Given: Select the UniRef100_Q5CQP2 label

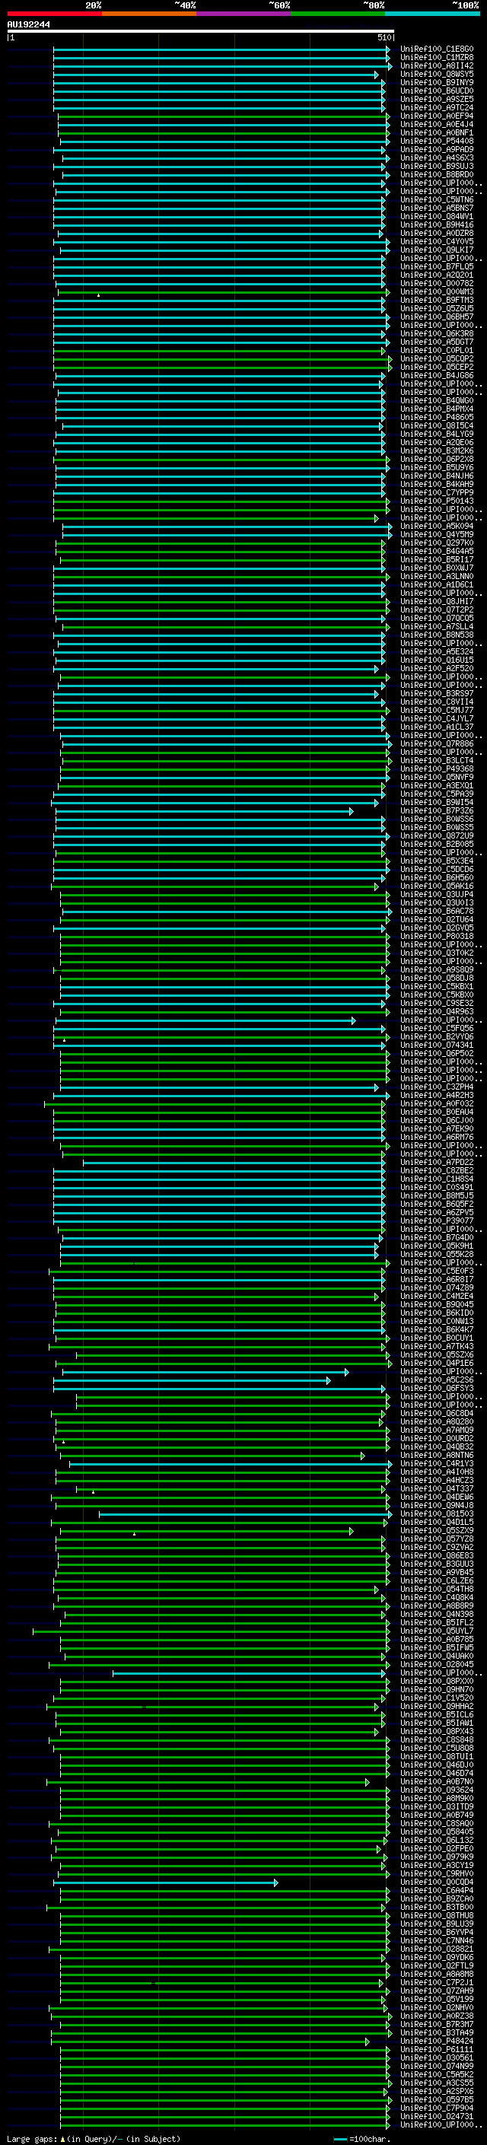Looking at the screenshot, I should [437, 359].
